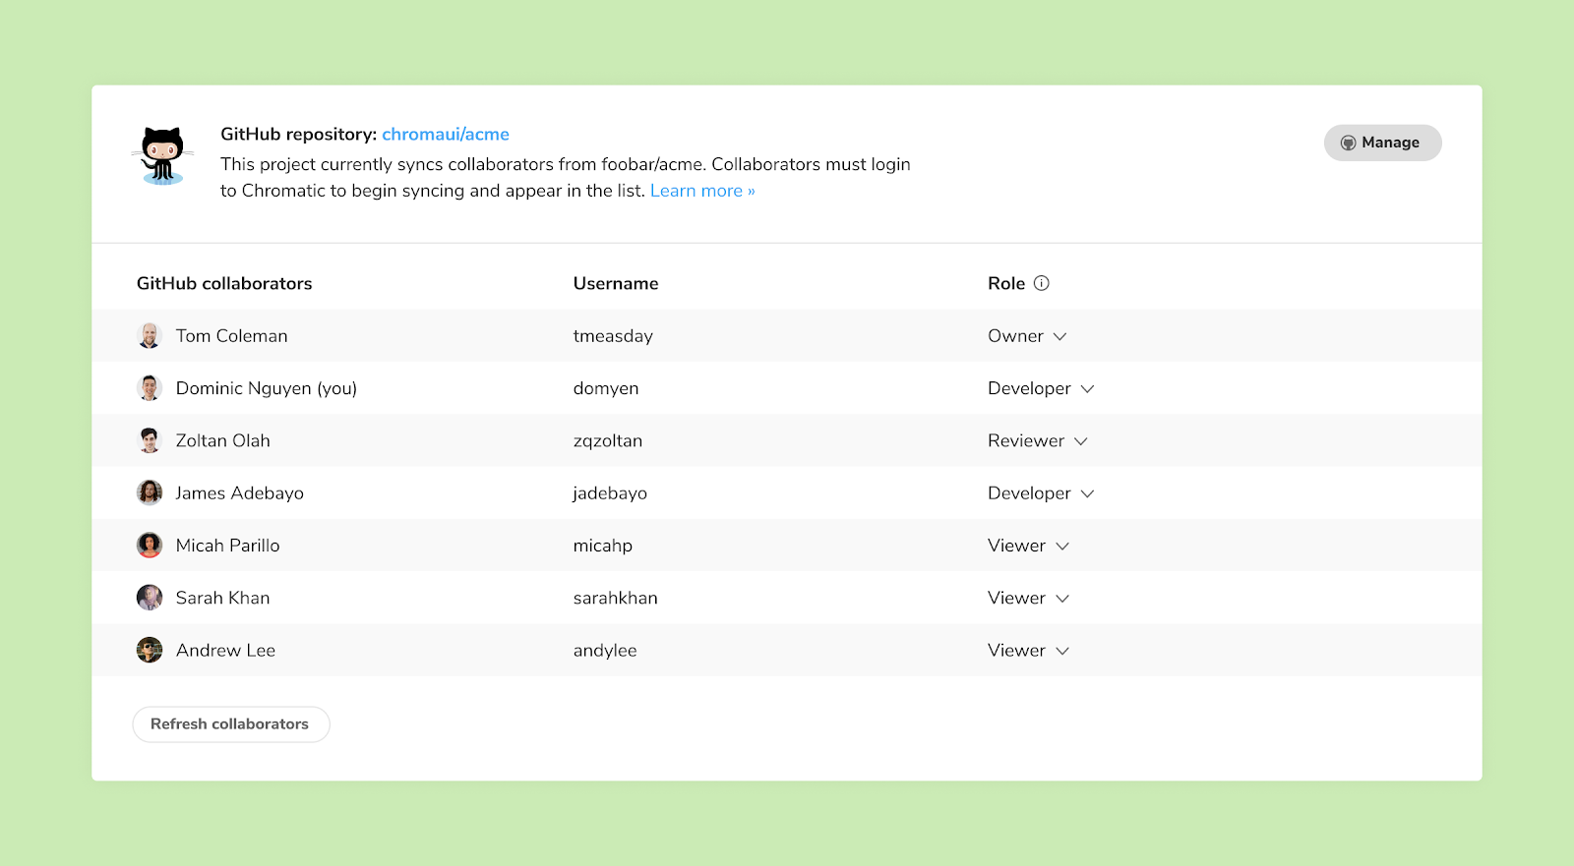Expand Micah Parillo's Viewer role menu
The image size is (1574, 866).
coord(1028,546)
